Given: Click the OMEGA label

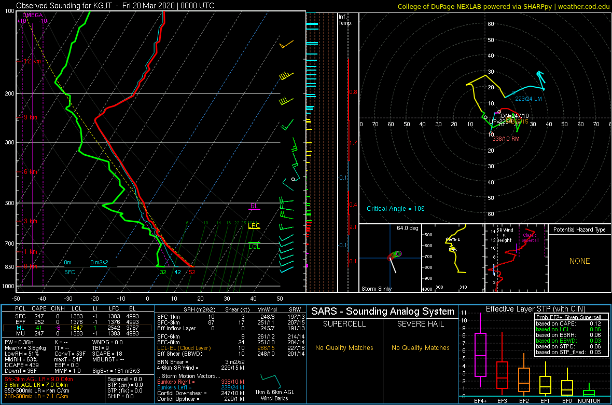Looking at the screenshot, I should [32, 15].
